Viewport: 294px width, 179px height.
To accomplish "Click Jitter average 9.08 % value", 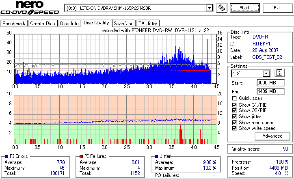I will coord(210,162).
